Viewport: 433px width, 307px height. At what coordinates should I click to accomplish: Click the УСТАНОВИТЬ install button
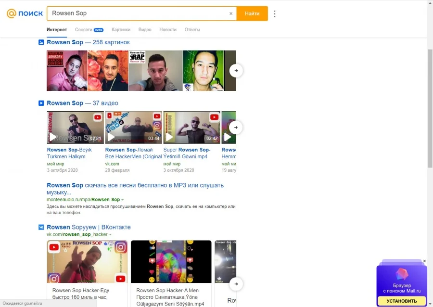click(x=401, y=301)
